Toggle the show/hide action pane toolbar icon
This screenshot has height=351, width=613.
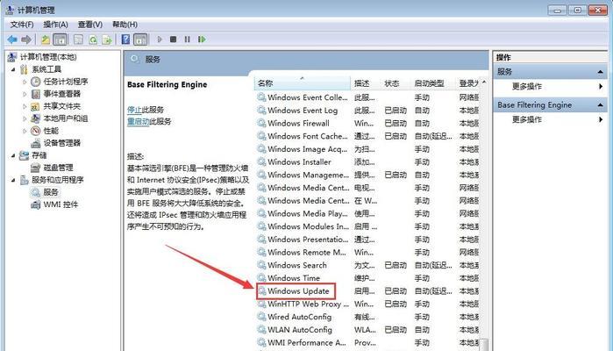tap(140, 39)
